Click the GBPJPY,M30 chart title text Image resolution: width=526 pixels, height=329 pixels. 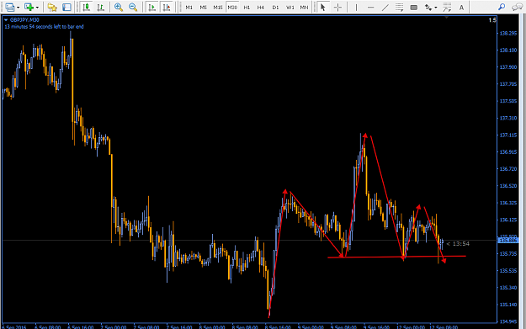24,20
